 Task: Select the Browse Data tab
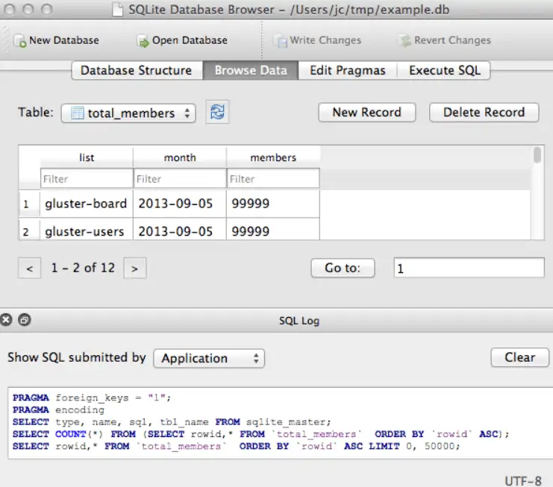point(251,71)
